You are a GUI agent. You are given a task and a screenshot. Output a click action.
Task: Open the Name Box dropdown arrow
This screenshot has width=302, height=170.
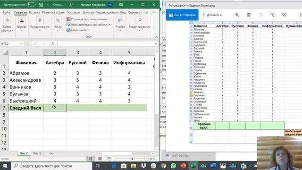click(22, 44)
